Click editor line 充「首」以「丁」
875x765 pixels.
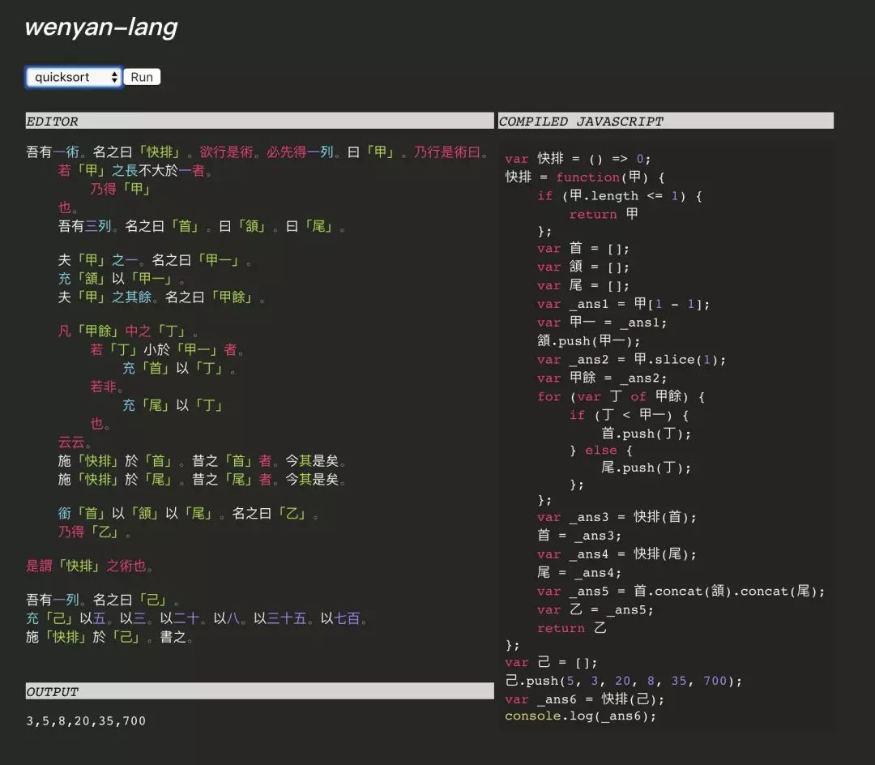click(x=179, y=368)
